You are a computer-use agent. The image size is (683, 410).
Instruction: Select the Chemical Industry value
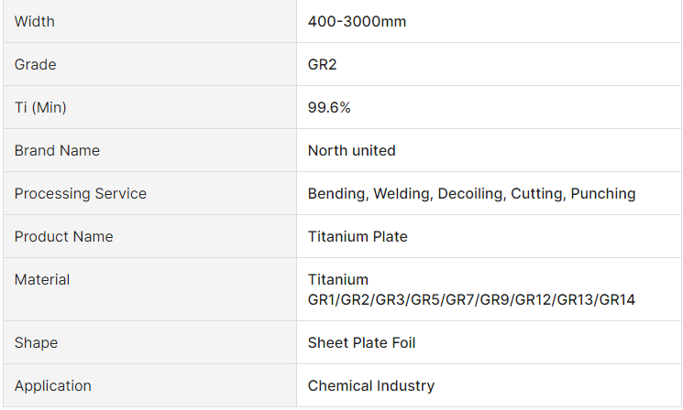coord(371,385)
